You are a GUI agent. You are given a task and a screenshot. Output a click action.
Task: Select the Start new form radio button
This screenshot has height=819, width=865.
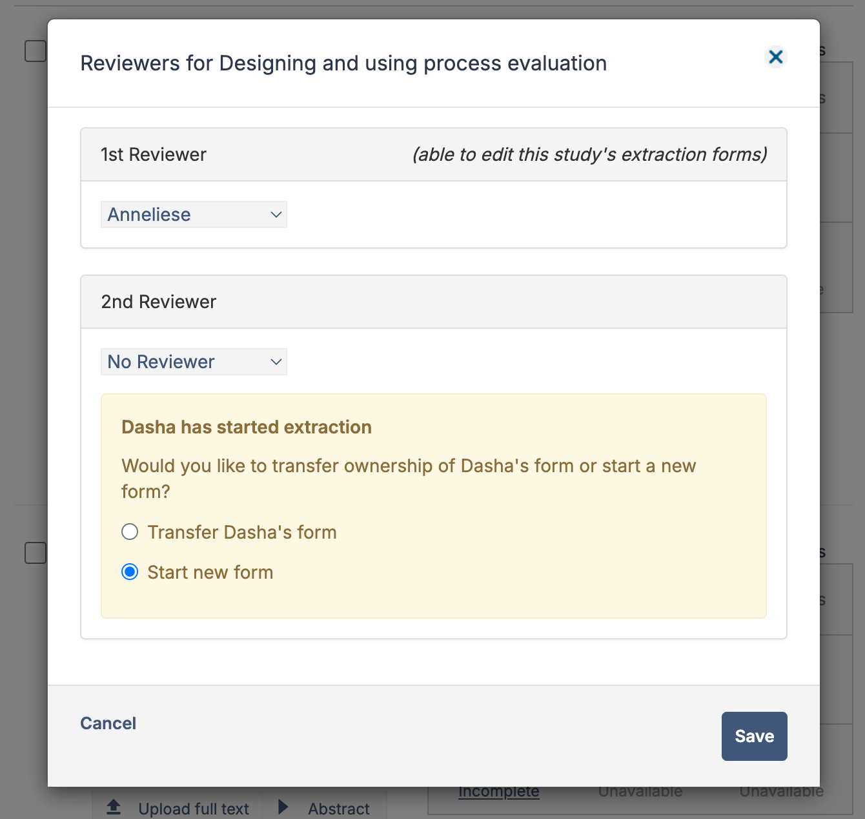tap(130, 572)
